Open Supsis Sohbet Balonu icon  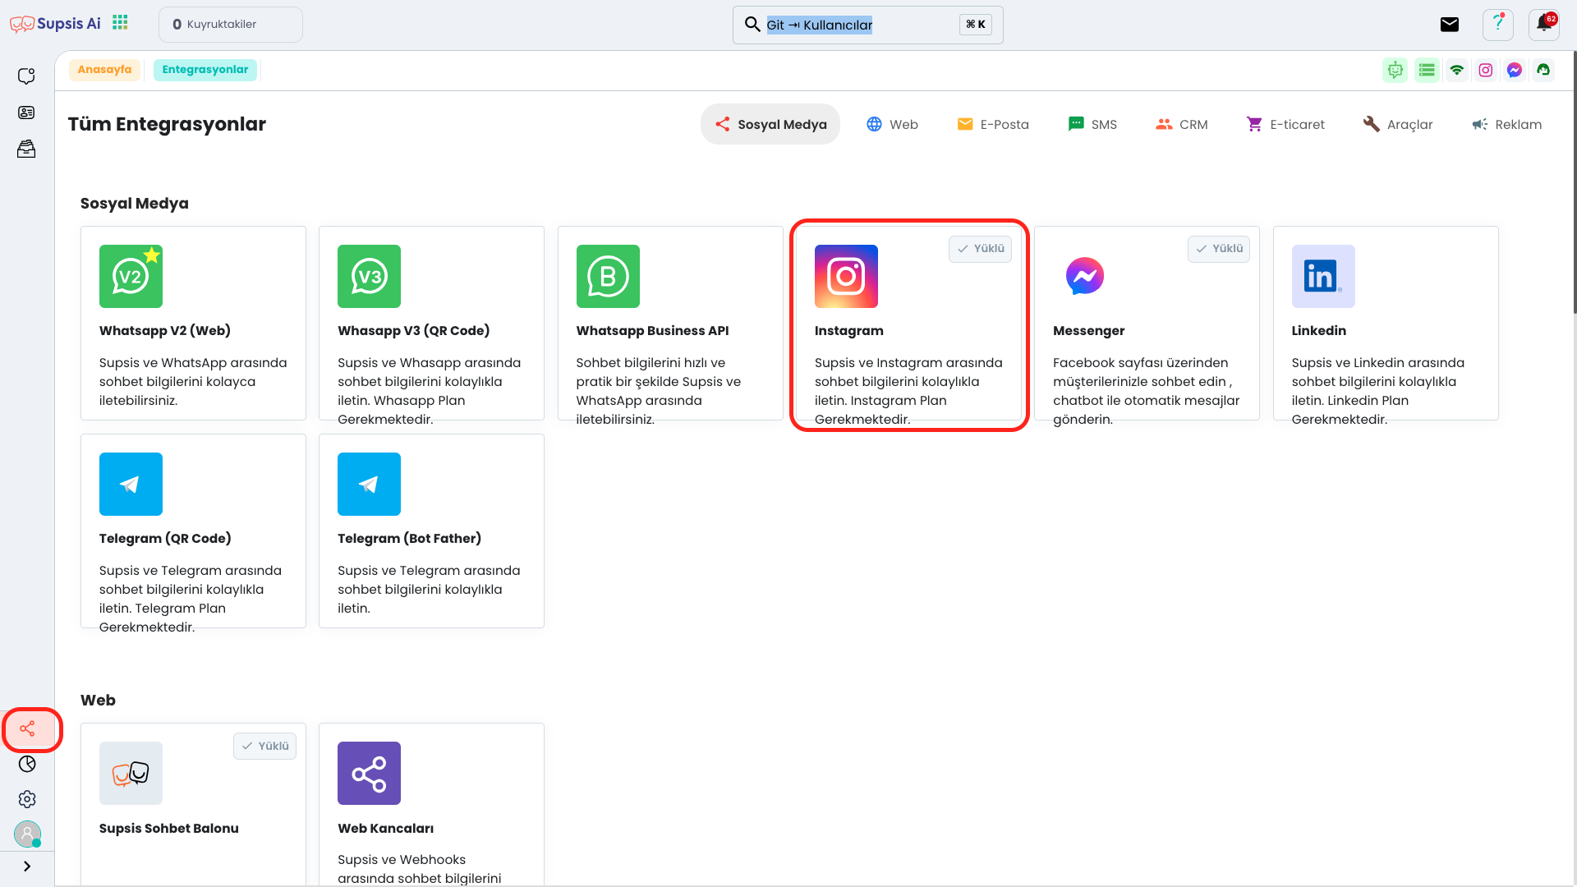coord(131,773)
